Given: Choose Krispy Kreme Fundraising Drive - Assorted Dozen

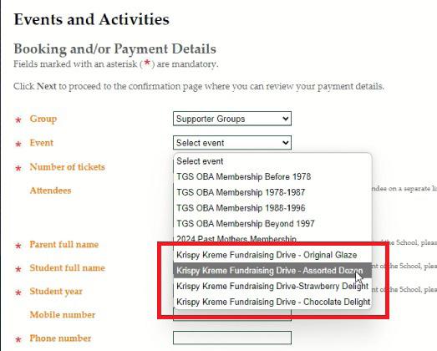Looking at the screenshot, I should click(x=272, y=271).
